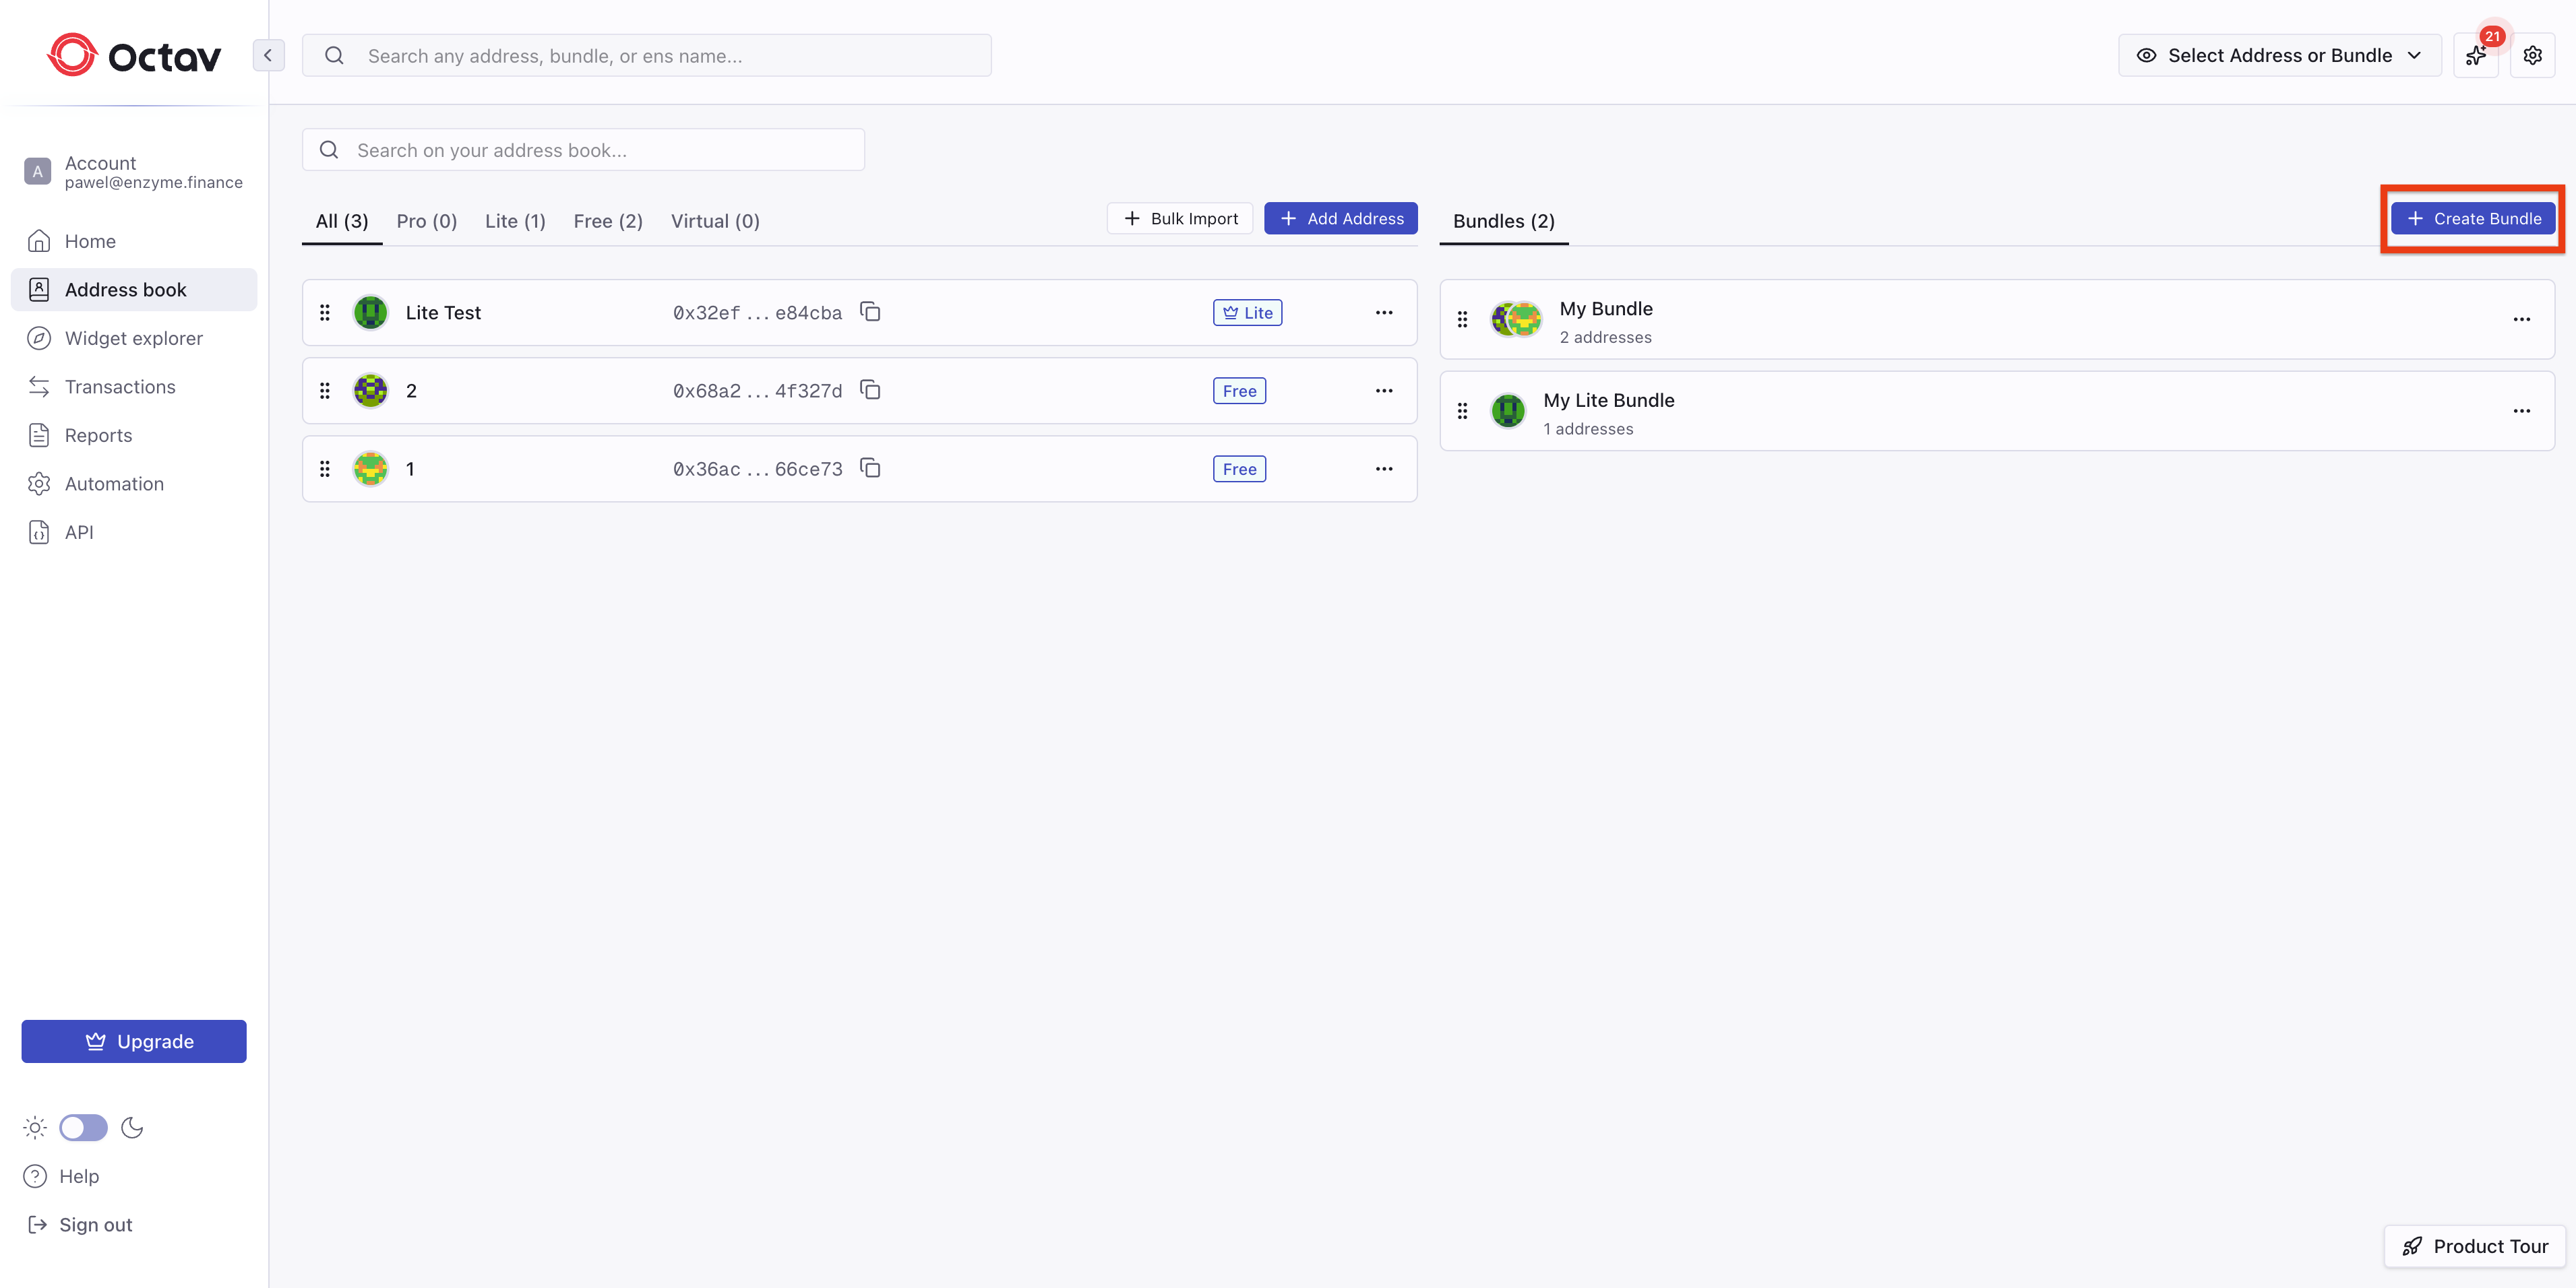Click the Octav logo
Screen dimensions: 2576x1288
[134, 56]
